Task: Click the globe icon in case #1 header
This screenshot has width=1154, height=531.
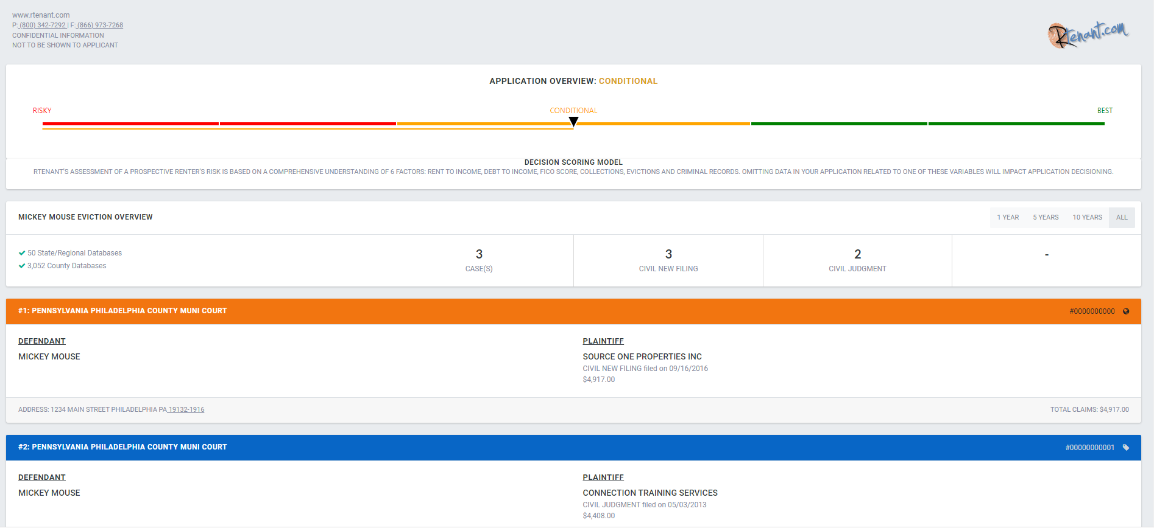Action: click(x=1126, y=311)
